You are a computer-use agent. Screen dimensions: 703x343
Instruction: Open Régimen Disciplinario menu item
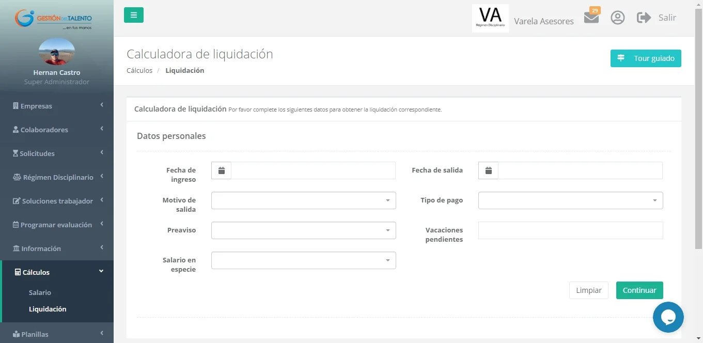[x=57, y=177]
